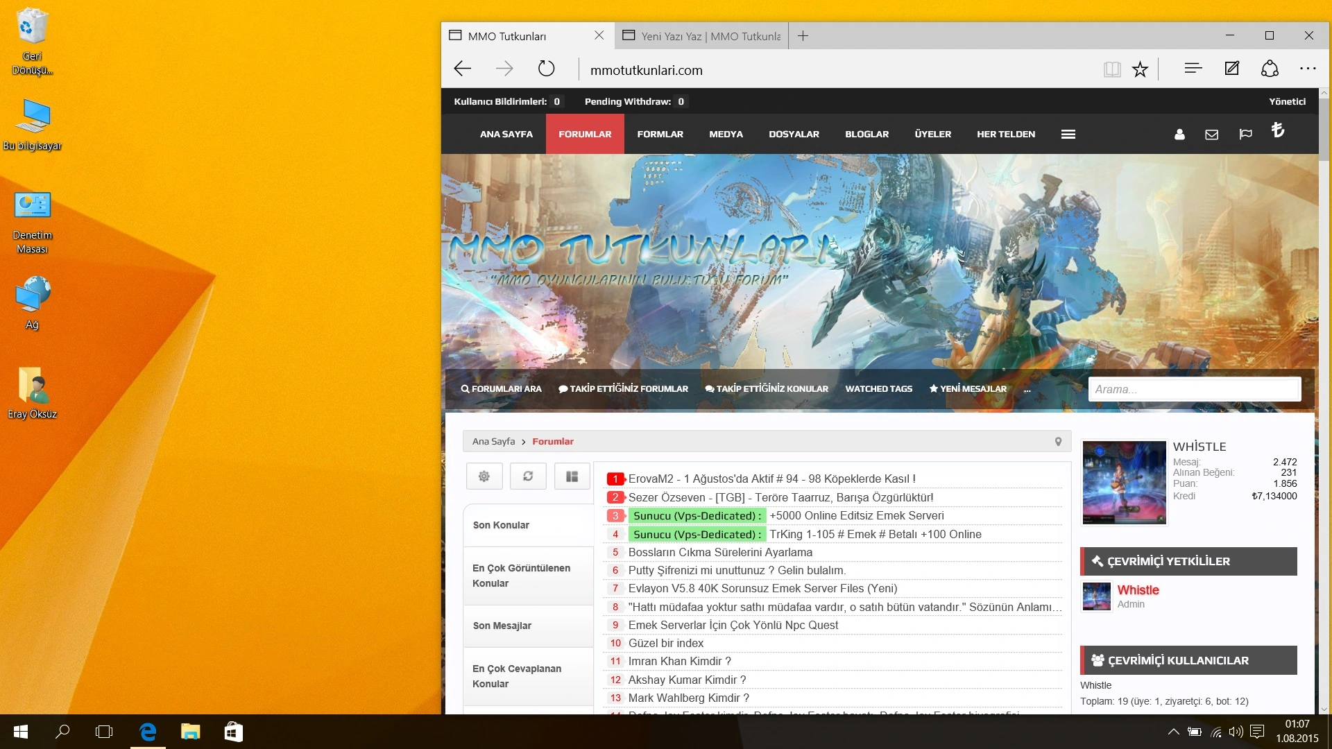Select the Son Mesajlar side tab
Screen dimensions: 1332x749
coord(528,626)
